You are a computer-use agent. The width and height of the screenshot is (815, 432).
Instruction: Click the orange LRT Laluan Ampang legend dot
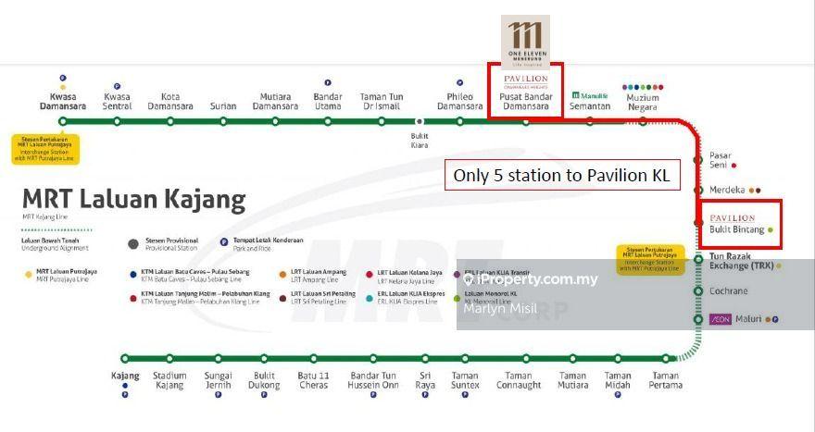point(282,274)
